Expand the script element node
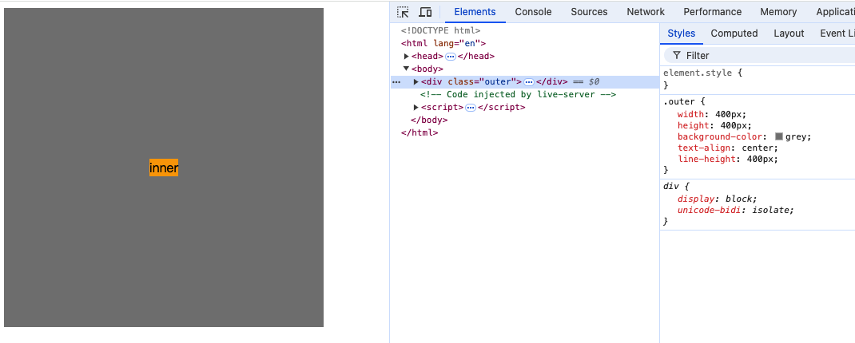Screen dimensions: 855x343 click(x=416, y=107)
